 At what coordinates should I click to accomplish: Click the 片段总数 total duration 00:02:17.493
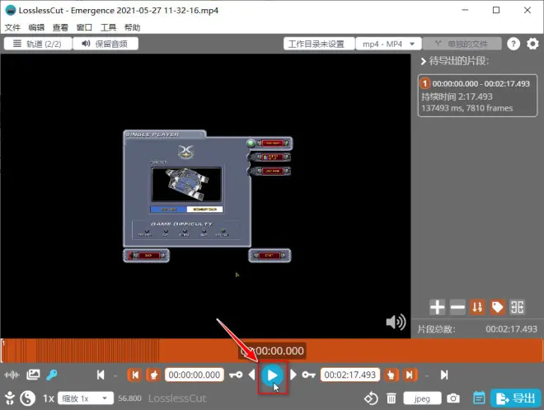pos(511,329)
